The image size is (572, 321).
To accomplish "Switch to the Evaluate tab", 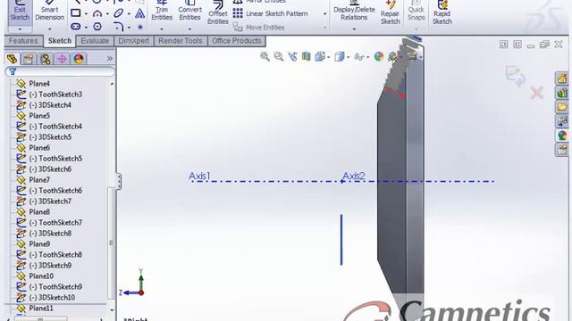I will coord(95,41).
